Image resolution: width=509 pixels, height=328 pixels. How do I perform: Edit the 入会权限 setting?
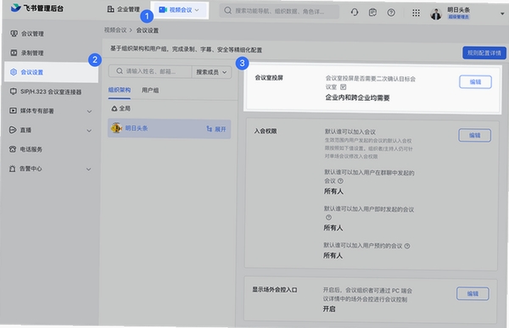(x=474, y=136)
